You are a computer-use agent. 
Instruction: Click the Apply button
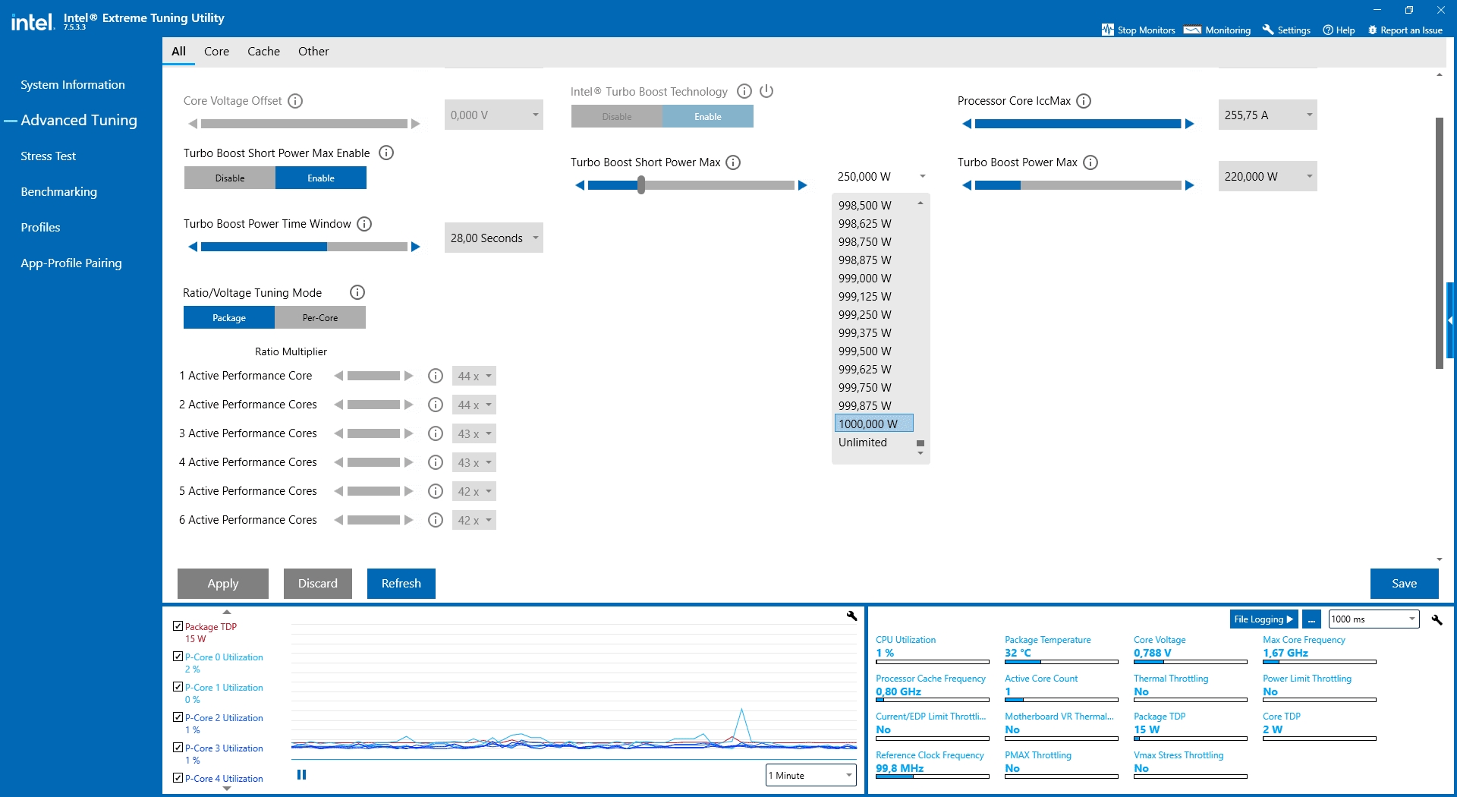pos(223,584)
